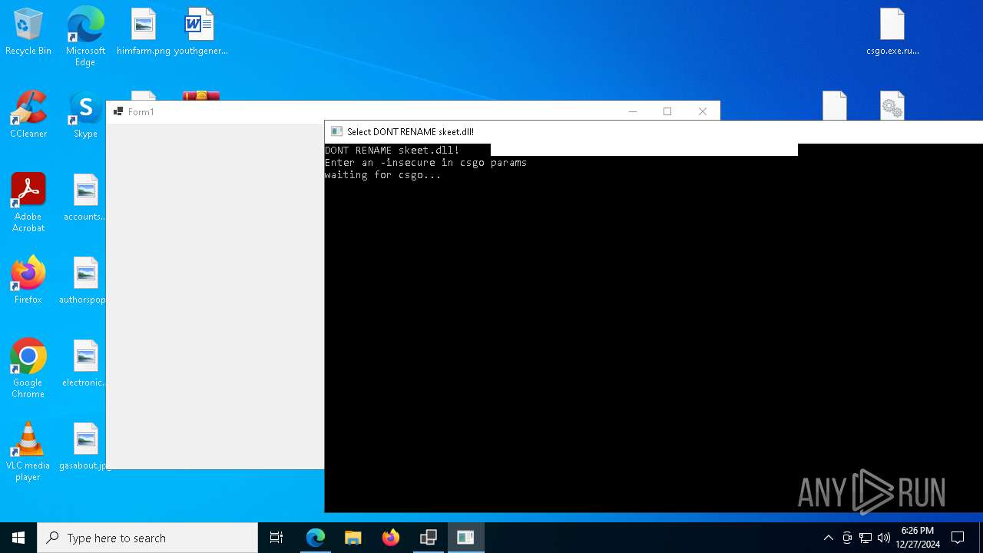Open the network status tray icon
Screen dimensions: 983x553
[866, 538]
